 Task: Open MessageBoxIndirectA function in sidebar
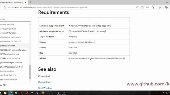tap(10, 37)
